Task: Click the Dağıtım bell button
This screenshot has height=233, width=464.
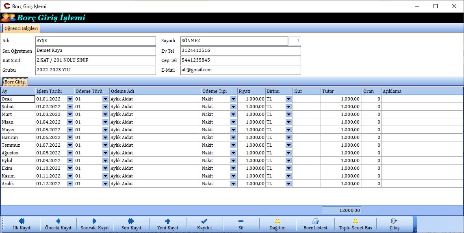Action: [278, 224]
